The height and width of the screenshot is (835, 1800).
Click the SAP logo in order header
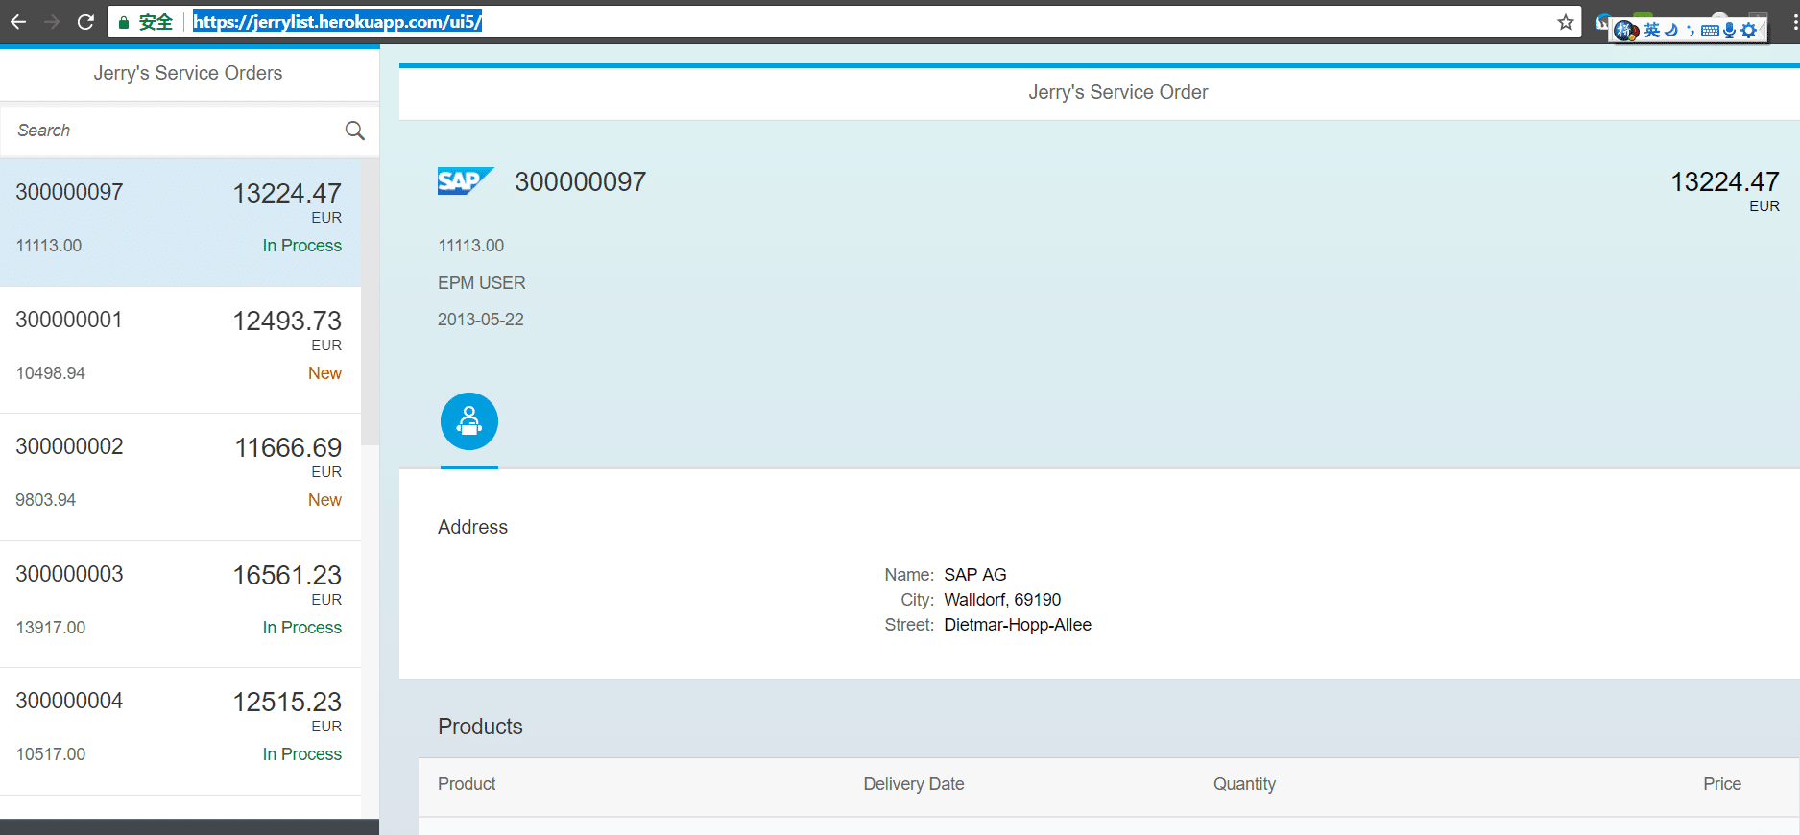tap(466, 180)
